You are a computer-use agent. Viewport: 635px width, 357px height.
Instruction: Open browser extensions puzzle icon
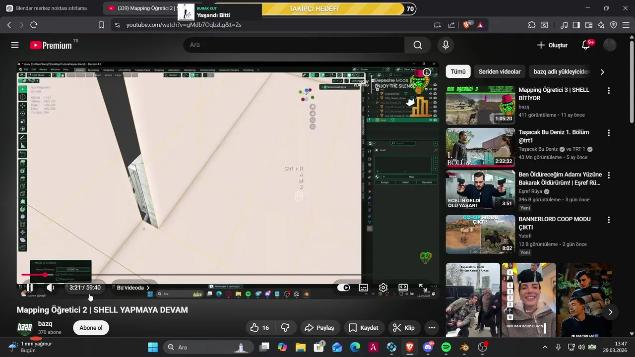coord(532,25)
